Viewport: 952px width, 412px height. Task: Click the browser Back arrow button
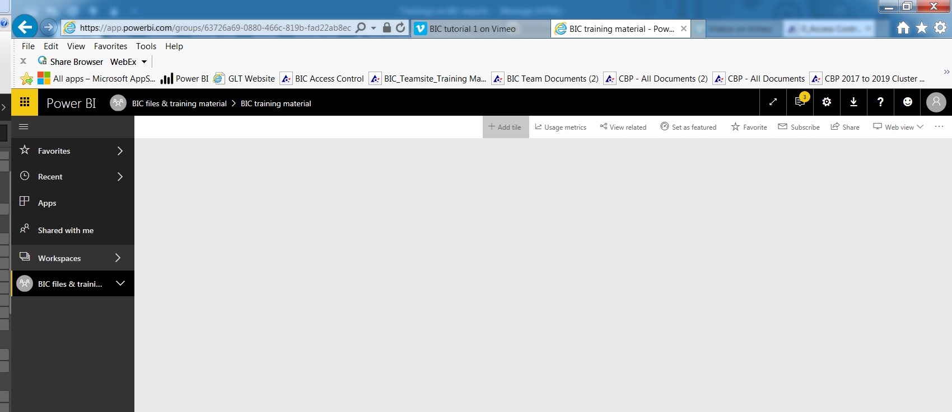(x=25, y=27)
